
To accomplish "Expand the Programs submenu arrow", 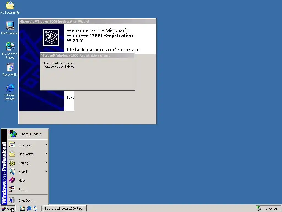I will tap(46, 145).
